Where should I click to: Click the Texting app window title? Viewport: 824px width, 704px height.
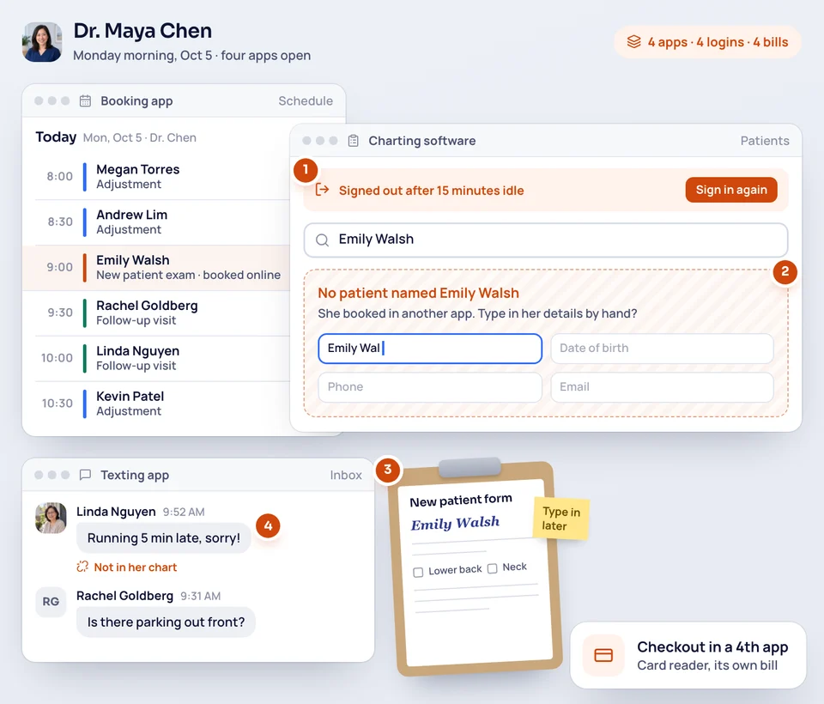[135, 476]
